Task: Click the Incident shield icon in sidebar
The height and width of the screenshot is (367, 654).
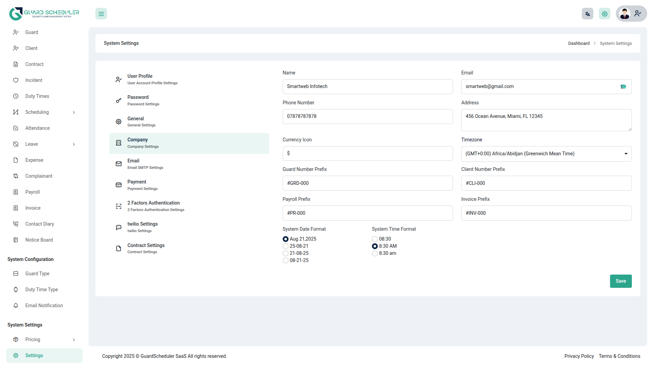Action: [x=16, y=80]
